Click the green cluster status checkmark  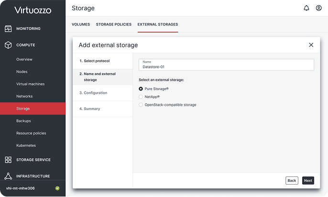pos(57,188)
